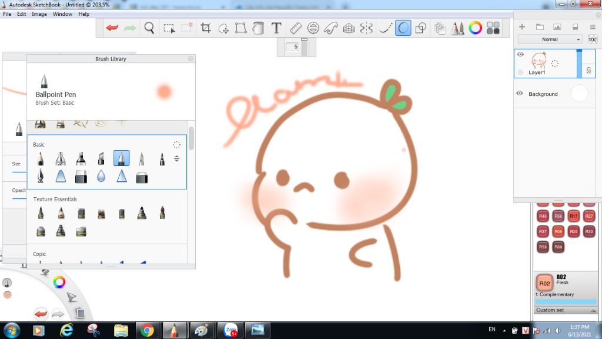
Task: Open the Edit menu
Action: tap(22, 14)
